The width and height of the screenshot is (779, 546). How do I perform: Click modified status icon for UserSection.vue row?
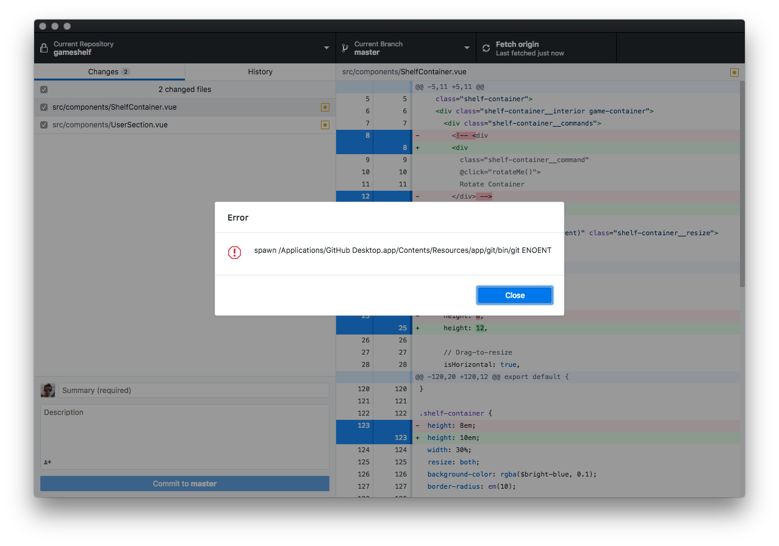click(325, 125)
